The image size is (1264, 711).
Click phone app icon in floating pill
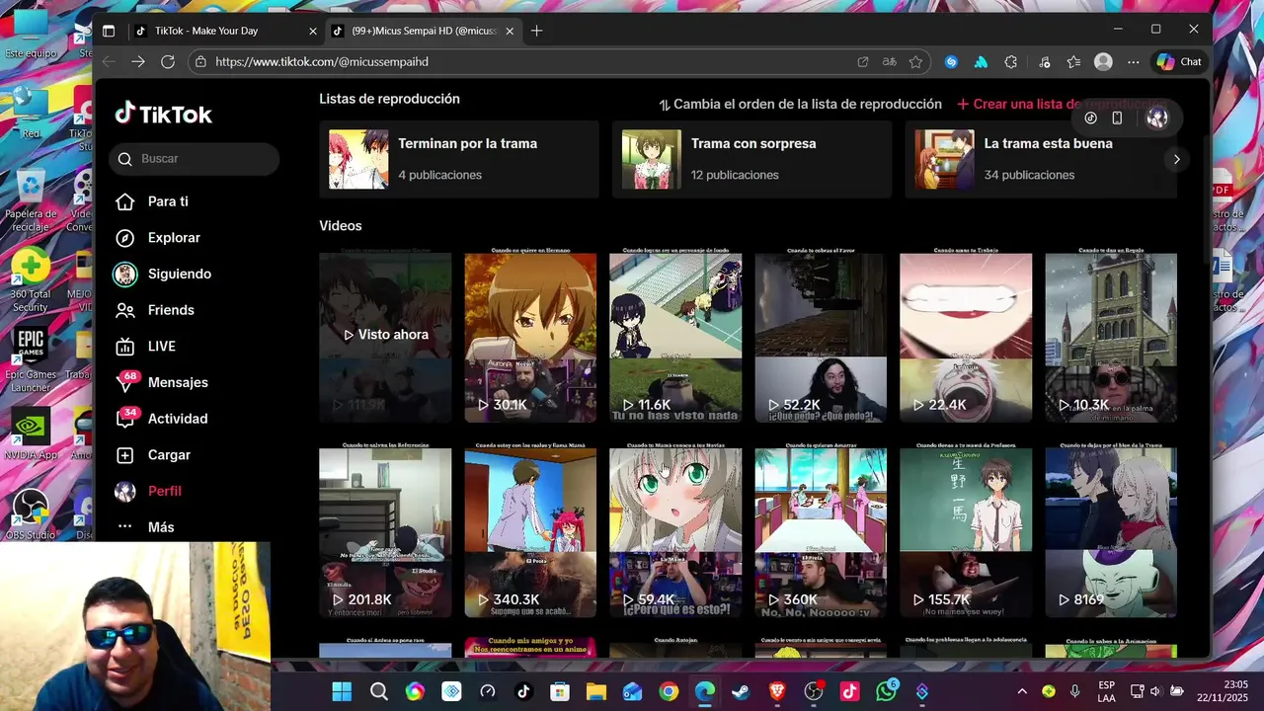pyautogui.click(x=1117, y=118)
